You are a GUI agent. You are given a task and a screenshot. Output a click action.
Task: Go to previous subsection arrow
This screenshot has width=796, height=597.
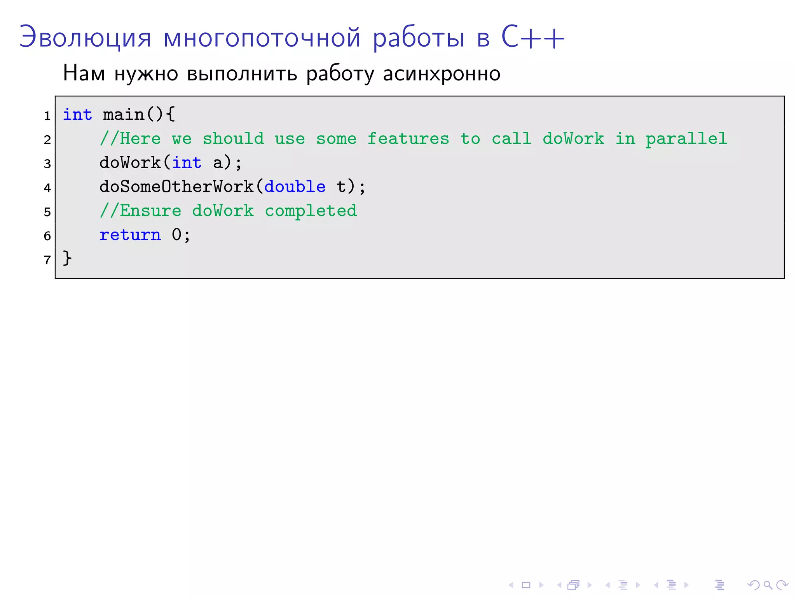coord(607,585)
